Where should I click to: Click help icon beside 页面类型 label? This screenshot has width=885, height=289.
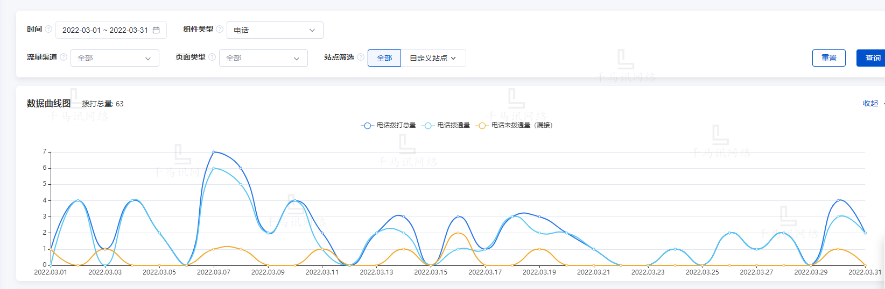pyautogui.click(x=212, y=57)
